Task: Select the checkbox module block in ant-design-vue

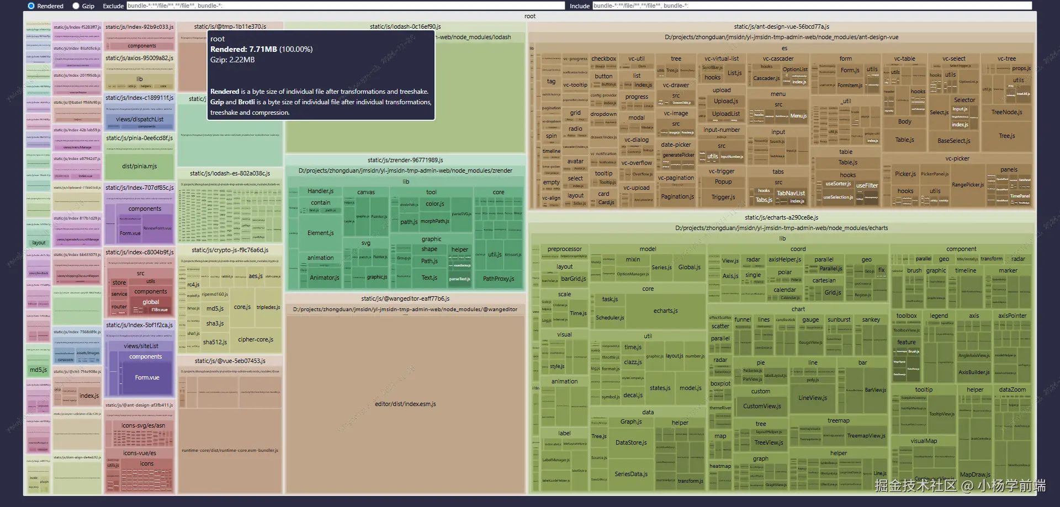Action: 603,58
